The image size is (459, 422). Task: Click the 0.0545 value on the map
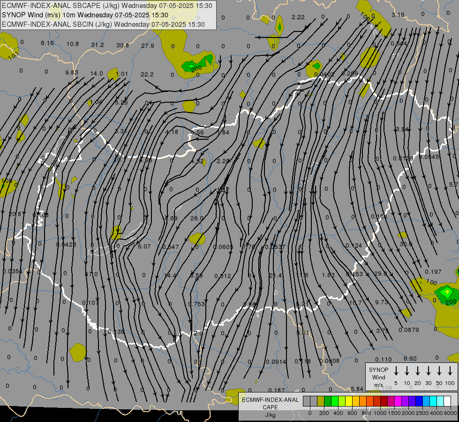(429, 157)
